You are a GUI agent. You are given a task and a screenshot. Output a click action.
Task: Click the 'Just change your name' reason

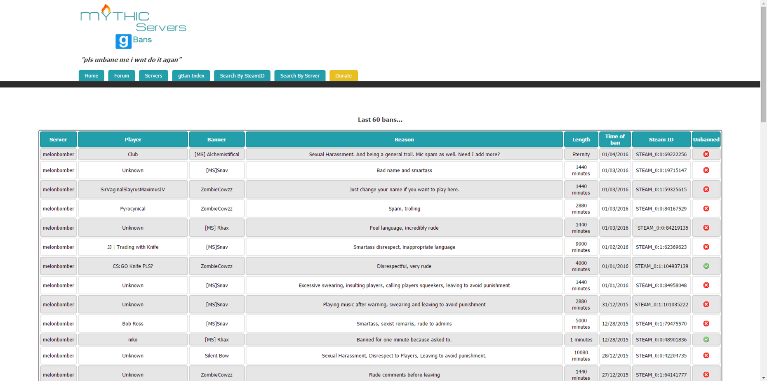click(404, 190)
